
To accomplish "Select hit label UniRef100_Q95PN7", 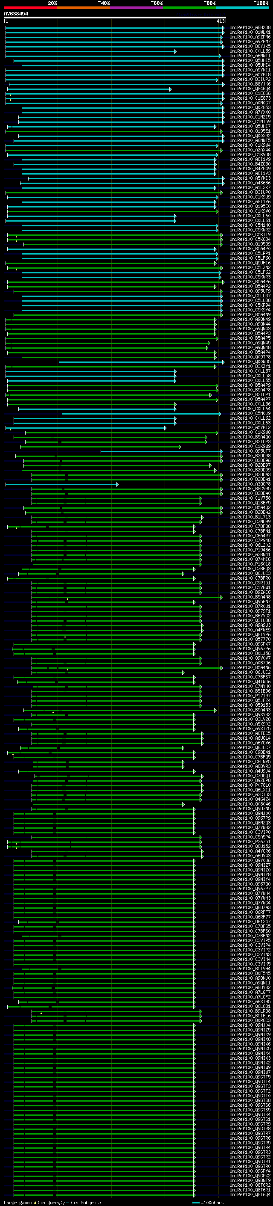I will pyautogui.click(x=250, y=602).
